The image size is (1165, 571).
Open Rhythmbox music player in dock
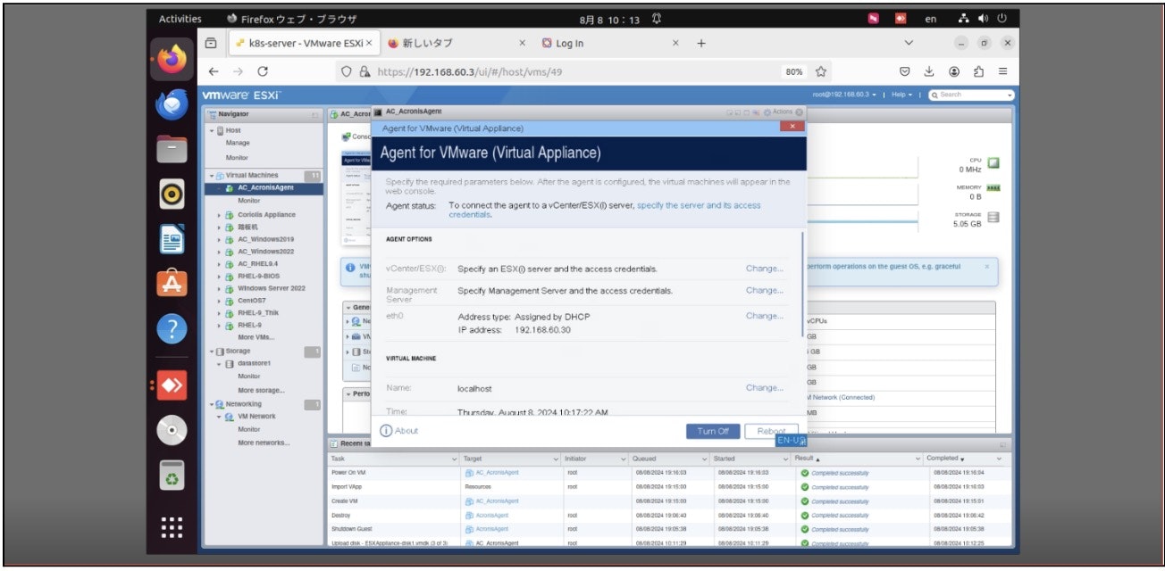172,193
